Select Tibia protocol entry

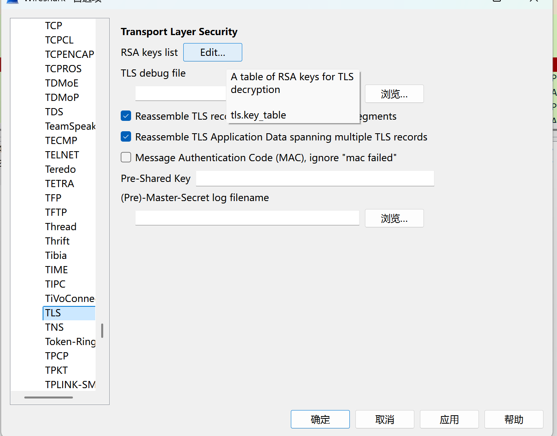click(56, 255)
